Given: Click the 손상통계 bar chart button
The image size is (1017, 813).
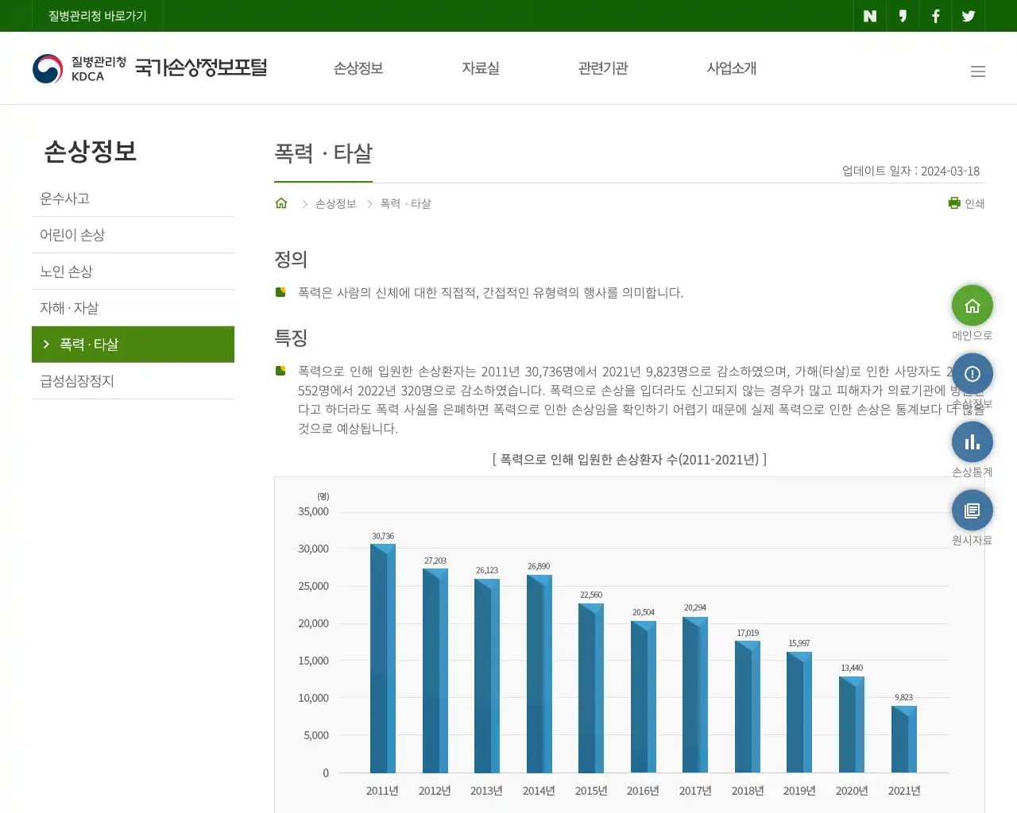Looking at the screenshot, I should [x=973, y=442].
